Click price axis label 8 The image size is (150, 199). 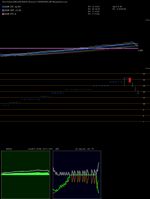[143, 116]
